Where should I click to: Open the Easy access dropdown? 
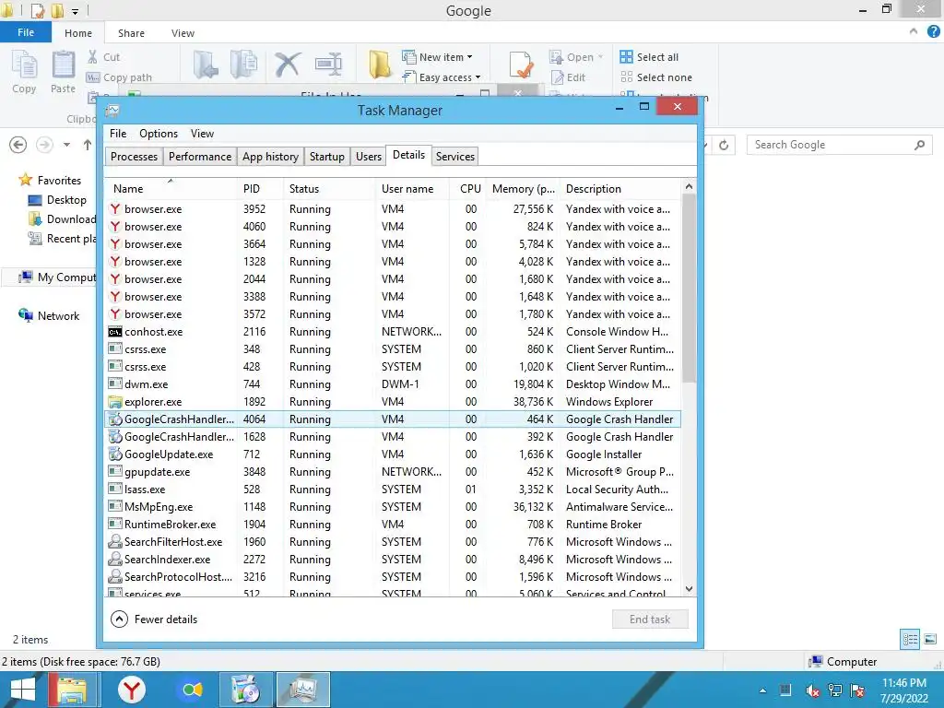tap(442, 77)
